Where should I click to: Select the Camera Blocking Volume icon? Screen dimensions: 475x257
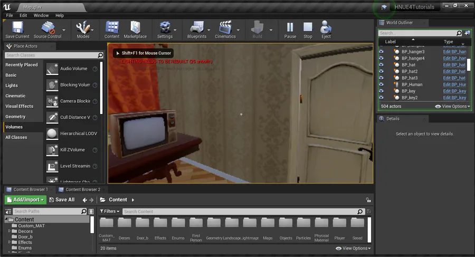click(x=52, y=101)
